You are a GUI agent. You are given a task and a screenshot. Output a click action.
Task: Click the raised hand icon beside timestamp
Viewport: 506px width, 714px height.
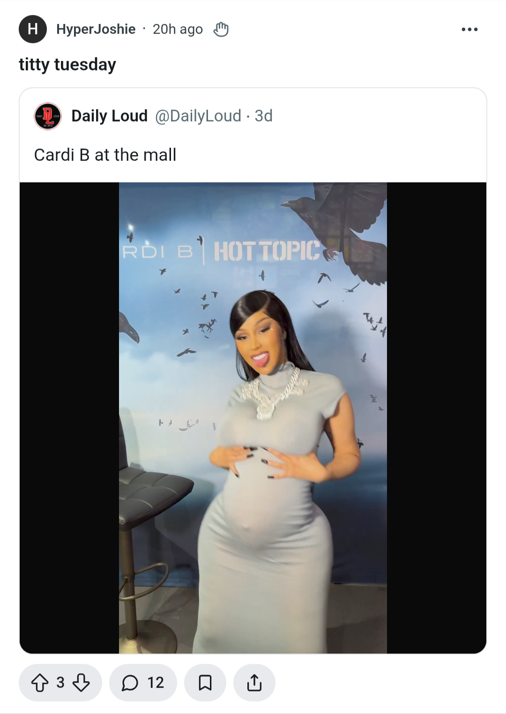pos(221,30)
